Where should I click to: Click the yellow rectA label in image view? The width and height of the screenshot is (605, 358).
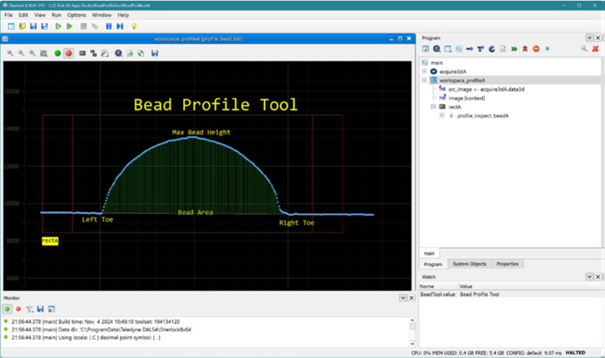[x=50, y=240]
